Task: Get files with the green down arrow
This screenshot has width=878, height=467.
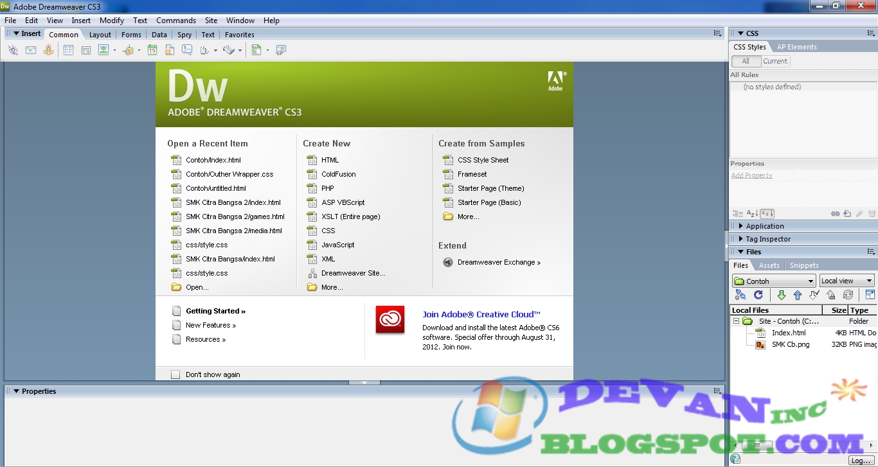Action: pyautogui.click(x=782, y=295)
